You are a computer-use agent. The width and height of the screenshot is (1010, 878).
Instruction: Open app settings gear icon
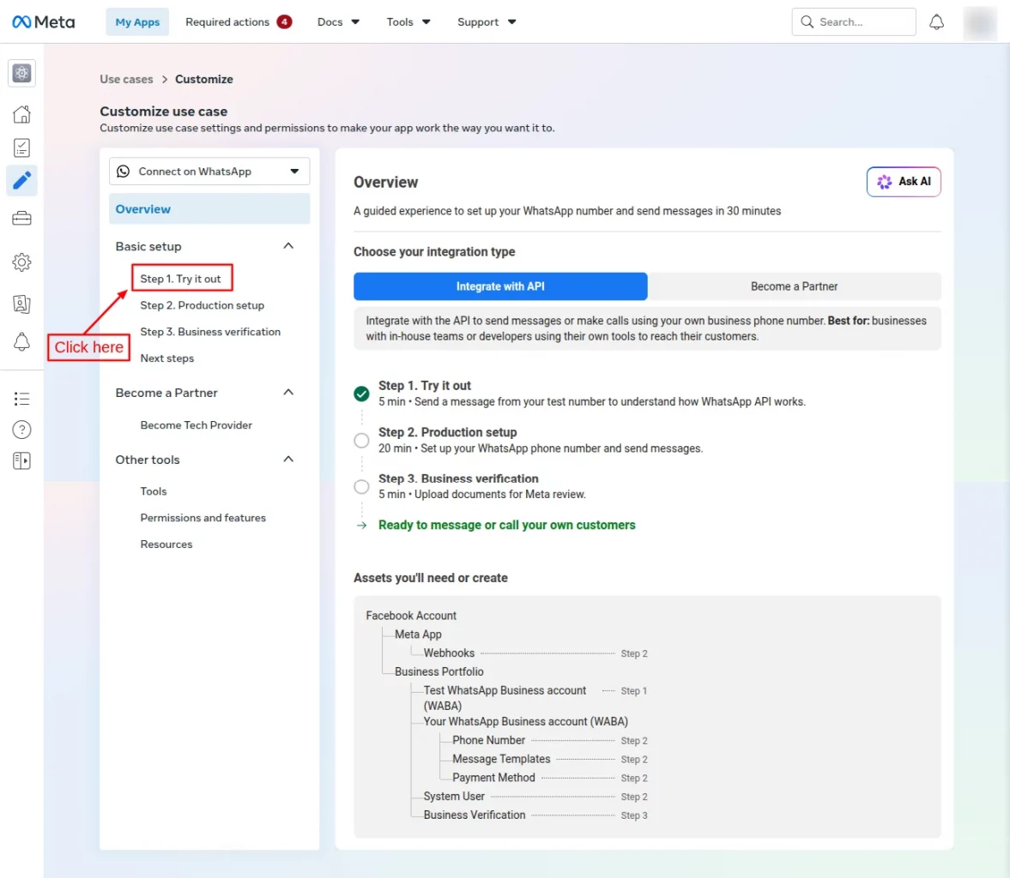tap(22, 262)
